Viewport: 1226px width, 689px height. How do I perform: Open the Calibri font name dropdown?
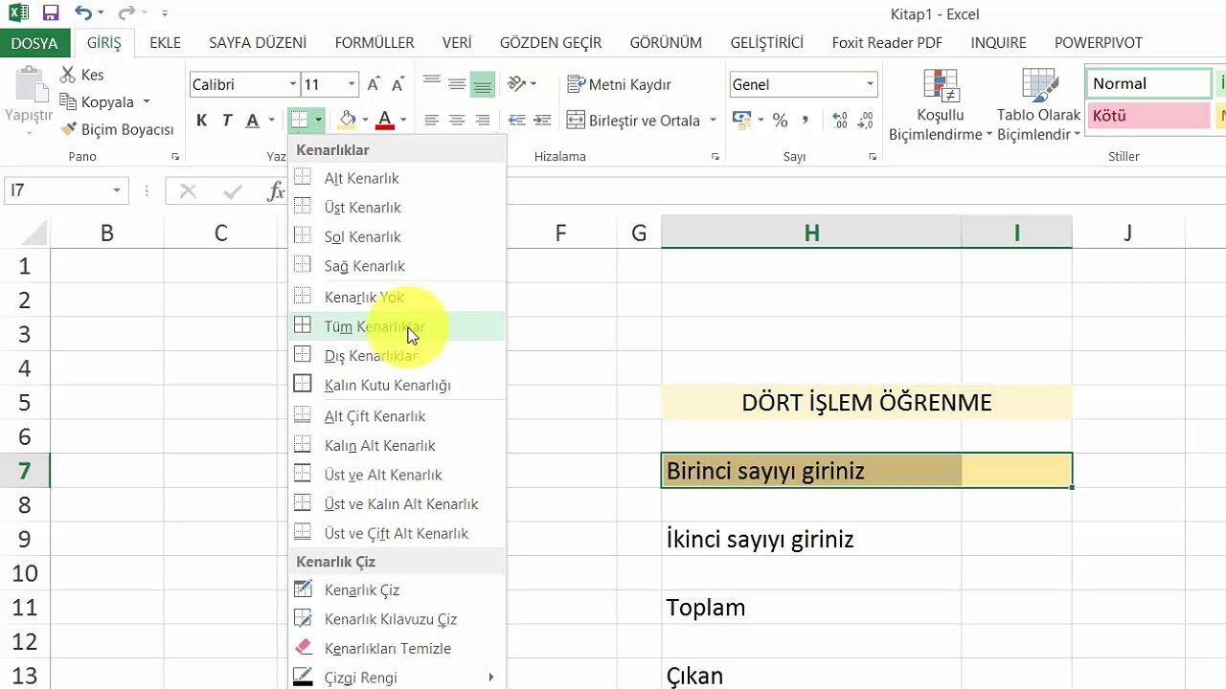pyautogui.click(x=292, y=84)
